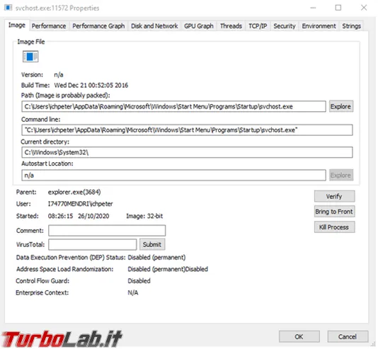
Task: Focus the Command line field
Action: pyautogui.click(x=187, y=130)
